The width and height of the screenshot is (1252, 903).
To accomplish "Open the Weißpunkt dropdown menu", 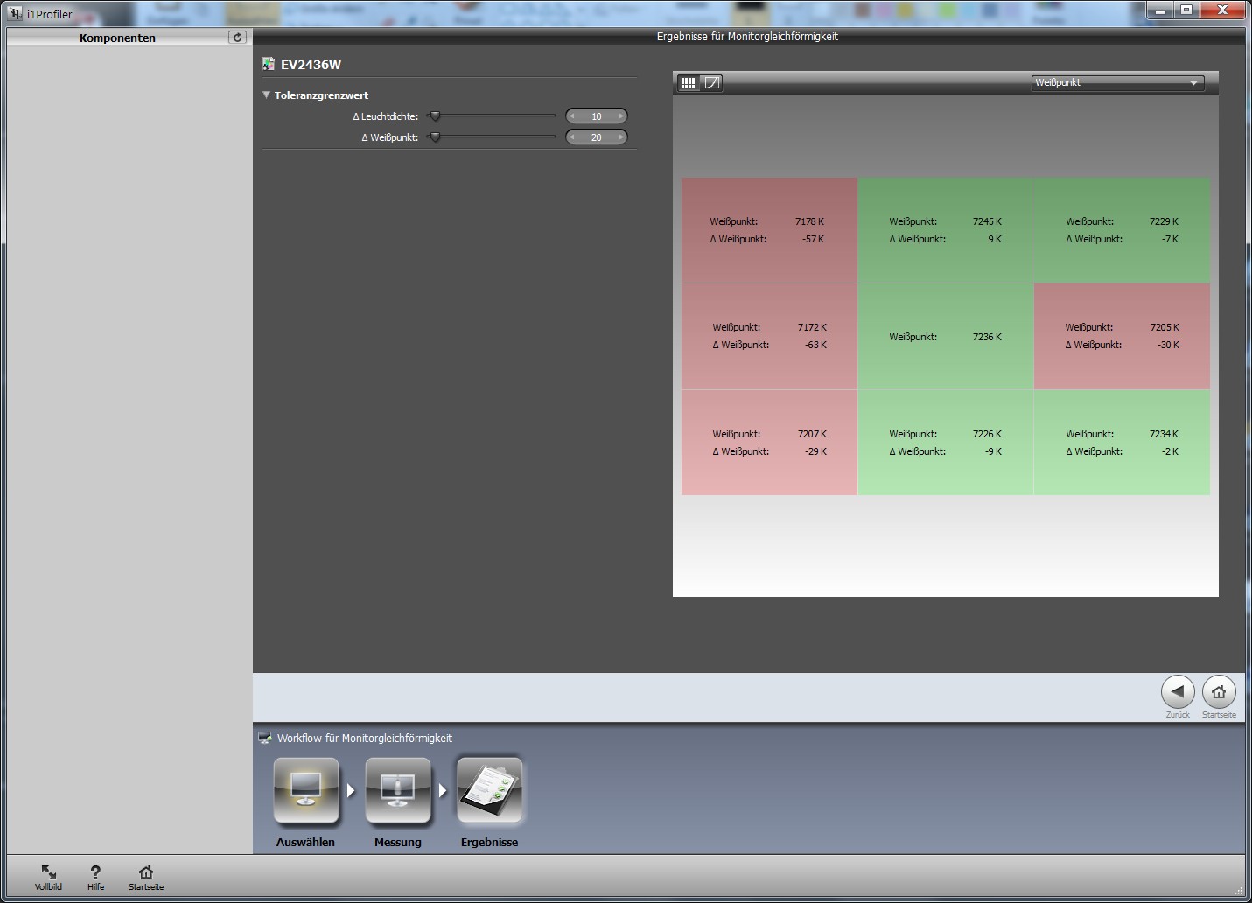I will coord(1116,83).
